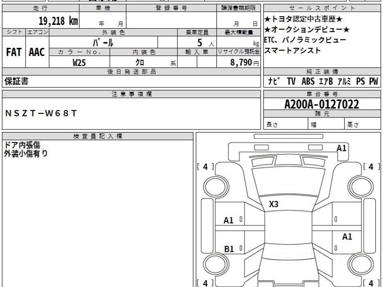This screenshot has width=383, height=287.
Task: Select the 保証書 entry
Action: [x=17, y=81]
